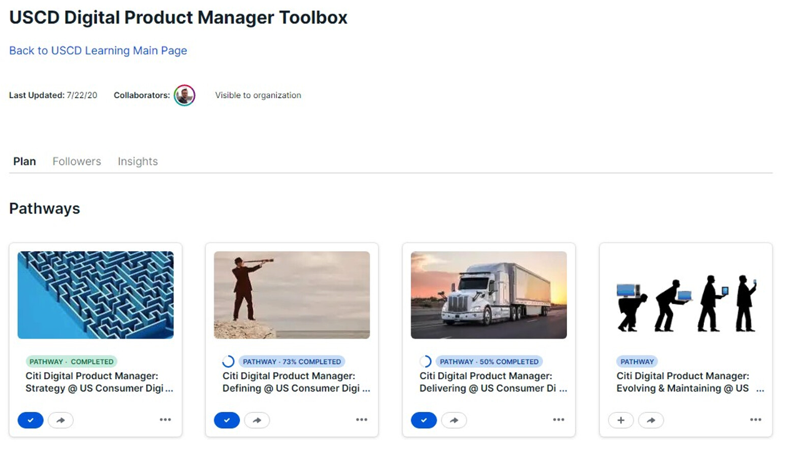Click the USCD Digital Product Manager Toolbox title
The width and height of the screenshot is (790, 454).
click(x=178, y=17)
